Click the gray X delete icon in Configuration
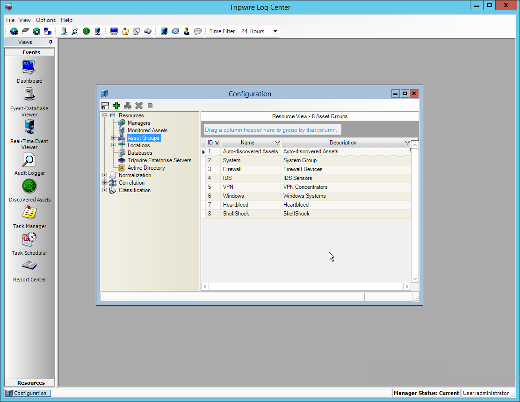The width and height of the screenshot is (520, 402). coord(139,106)
